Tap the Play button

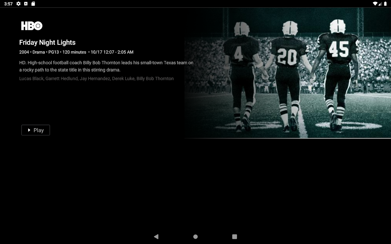coord(35,130)
